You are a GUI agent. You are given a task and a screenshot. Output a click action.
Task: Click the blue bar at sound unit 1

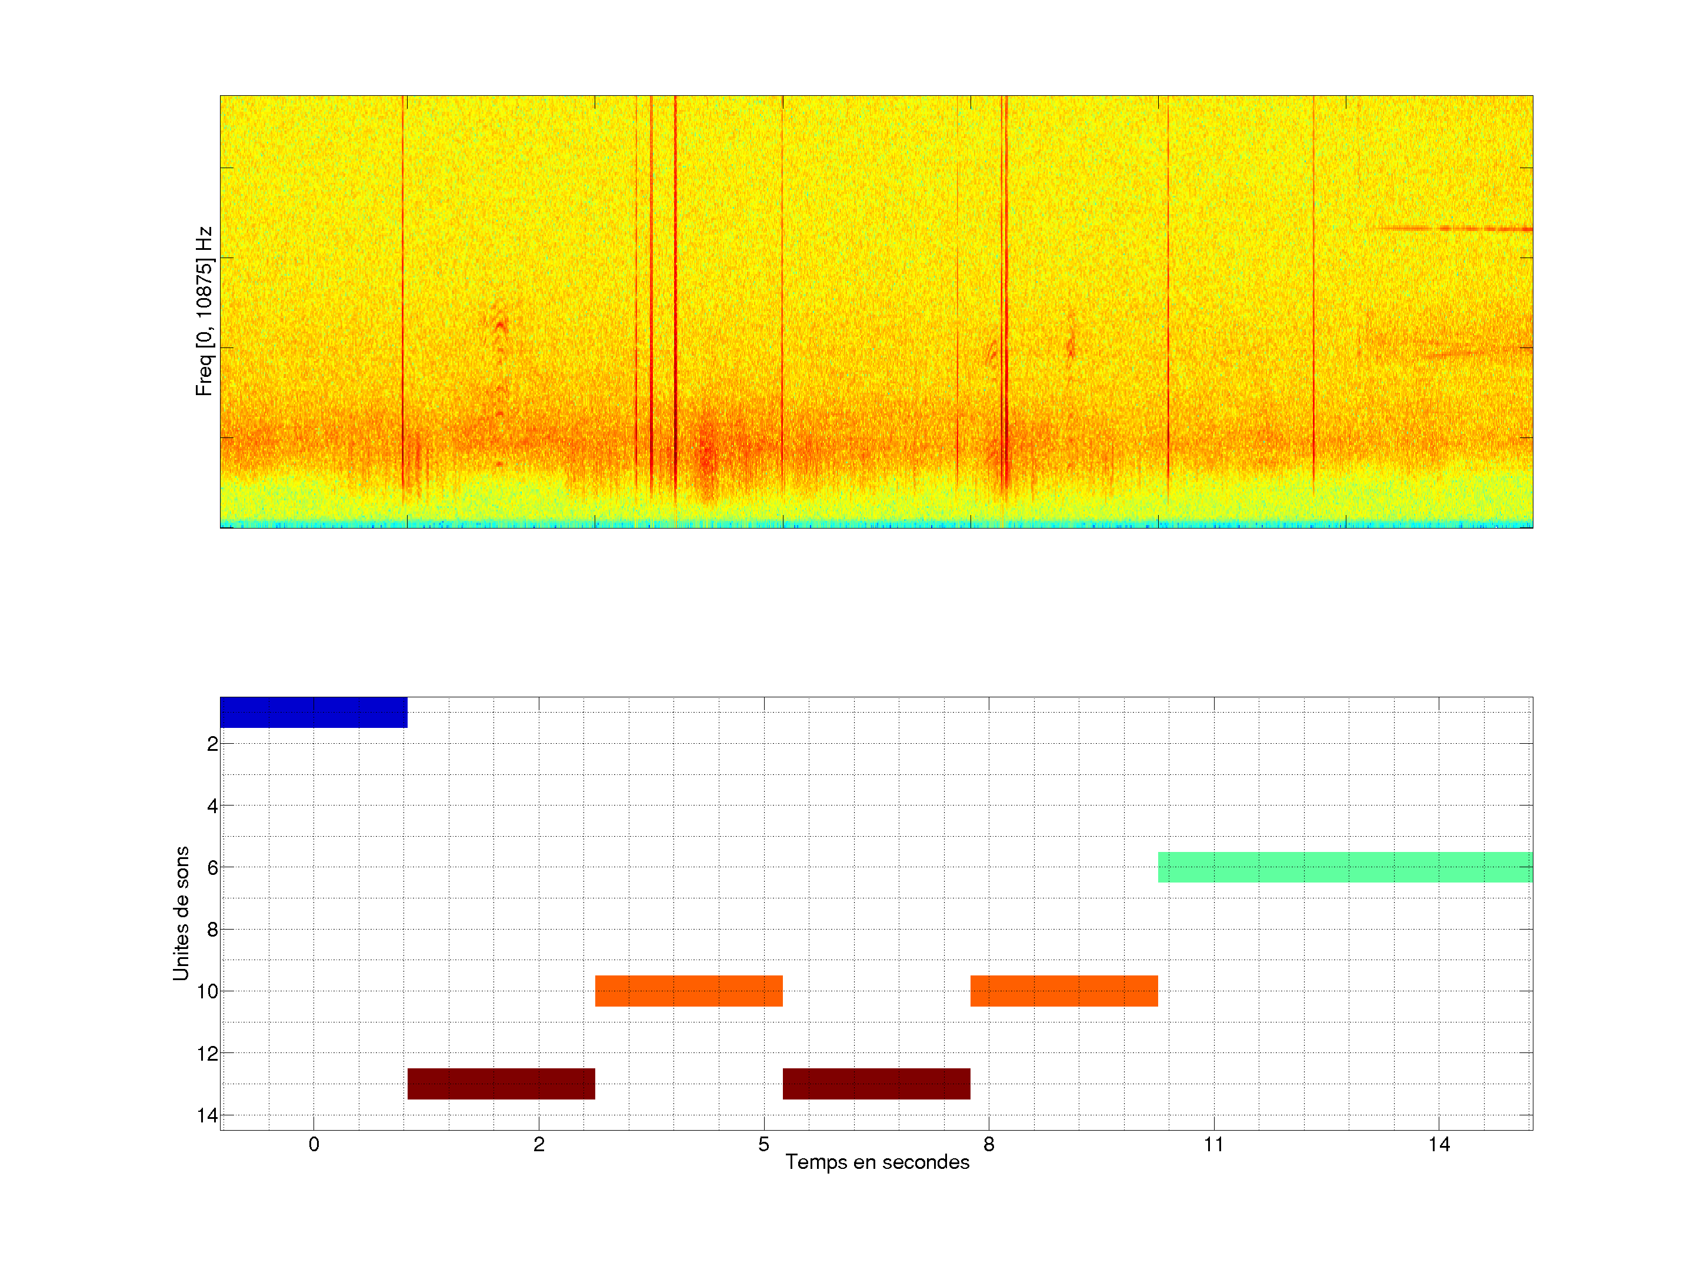[x=314, y=712]
